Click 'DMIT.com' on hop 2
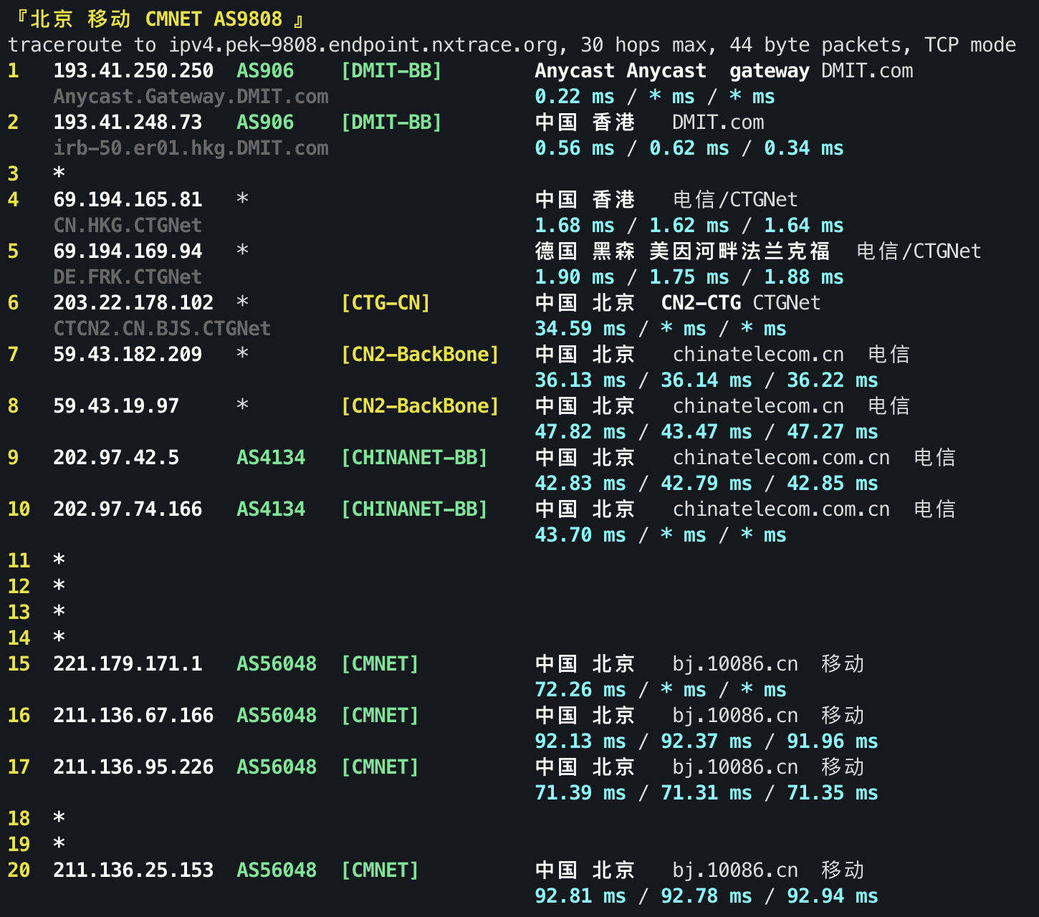 (x=718, y=123)
